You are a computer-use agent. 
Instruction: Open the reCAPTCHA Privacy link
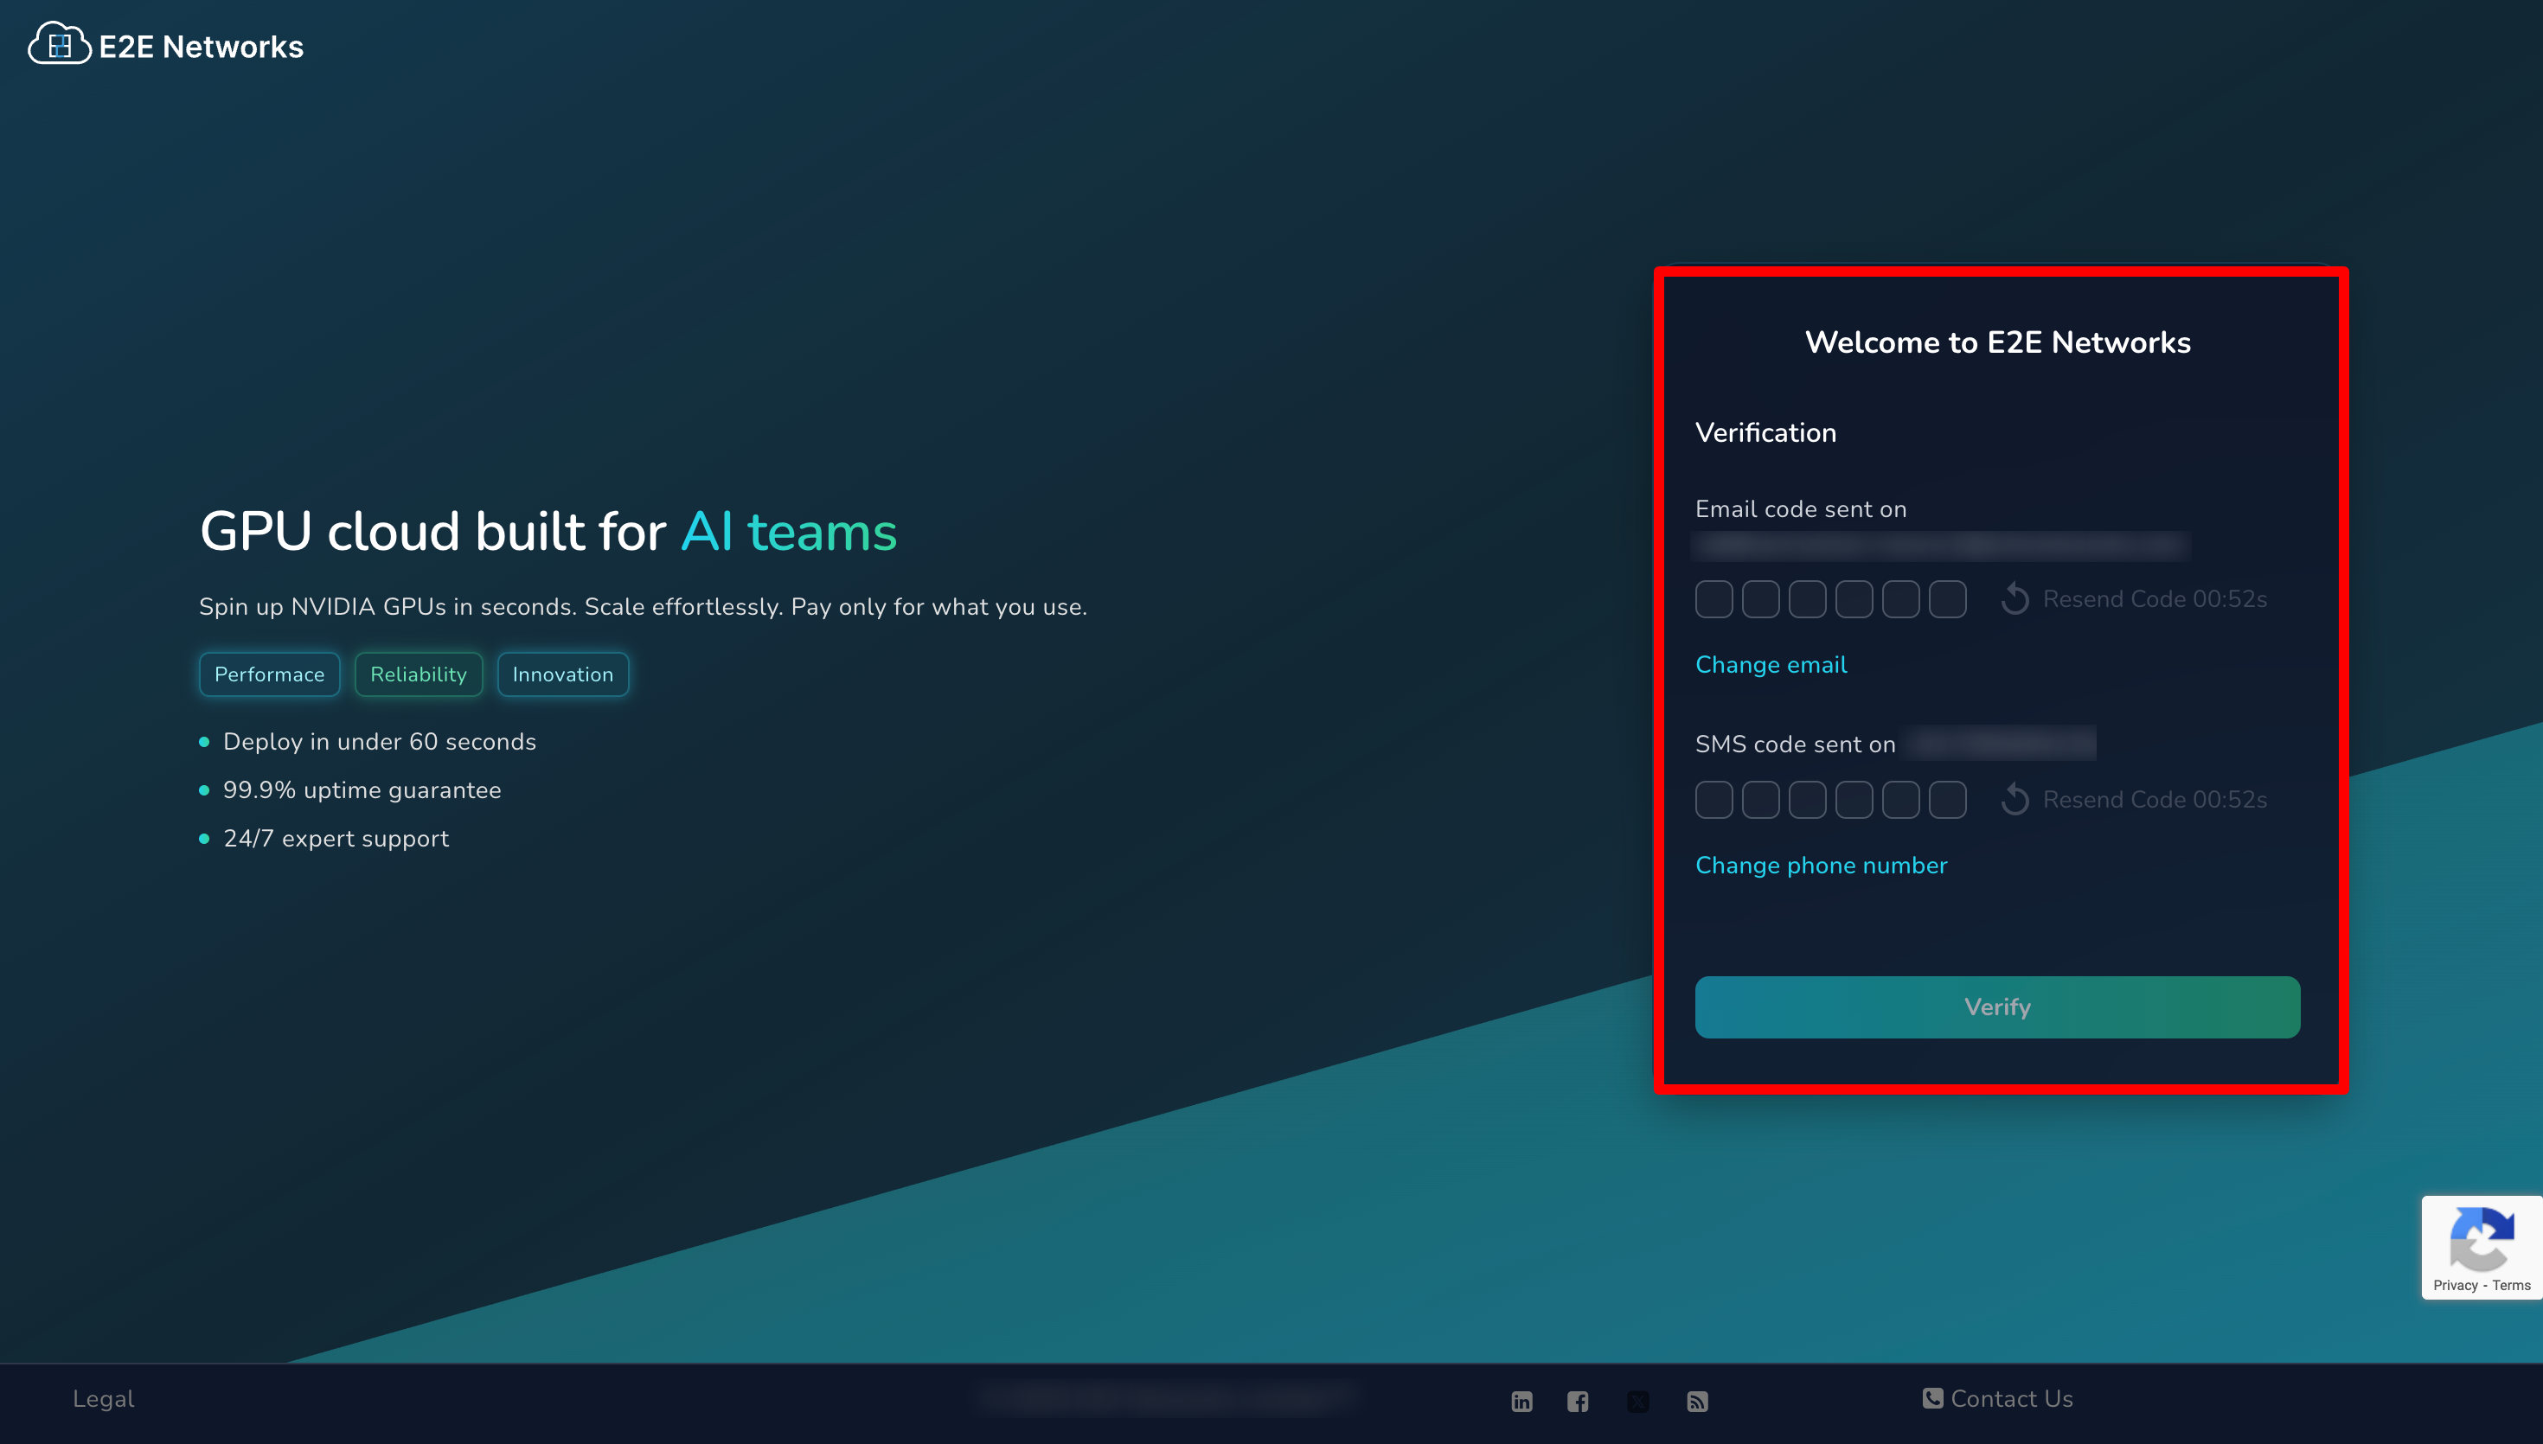point(2455,1285)
